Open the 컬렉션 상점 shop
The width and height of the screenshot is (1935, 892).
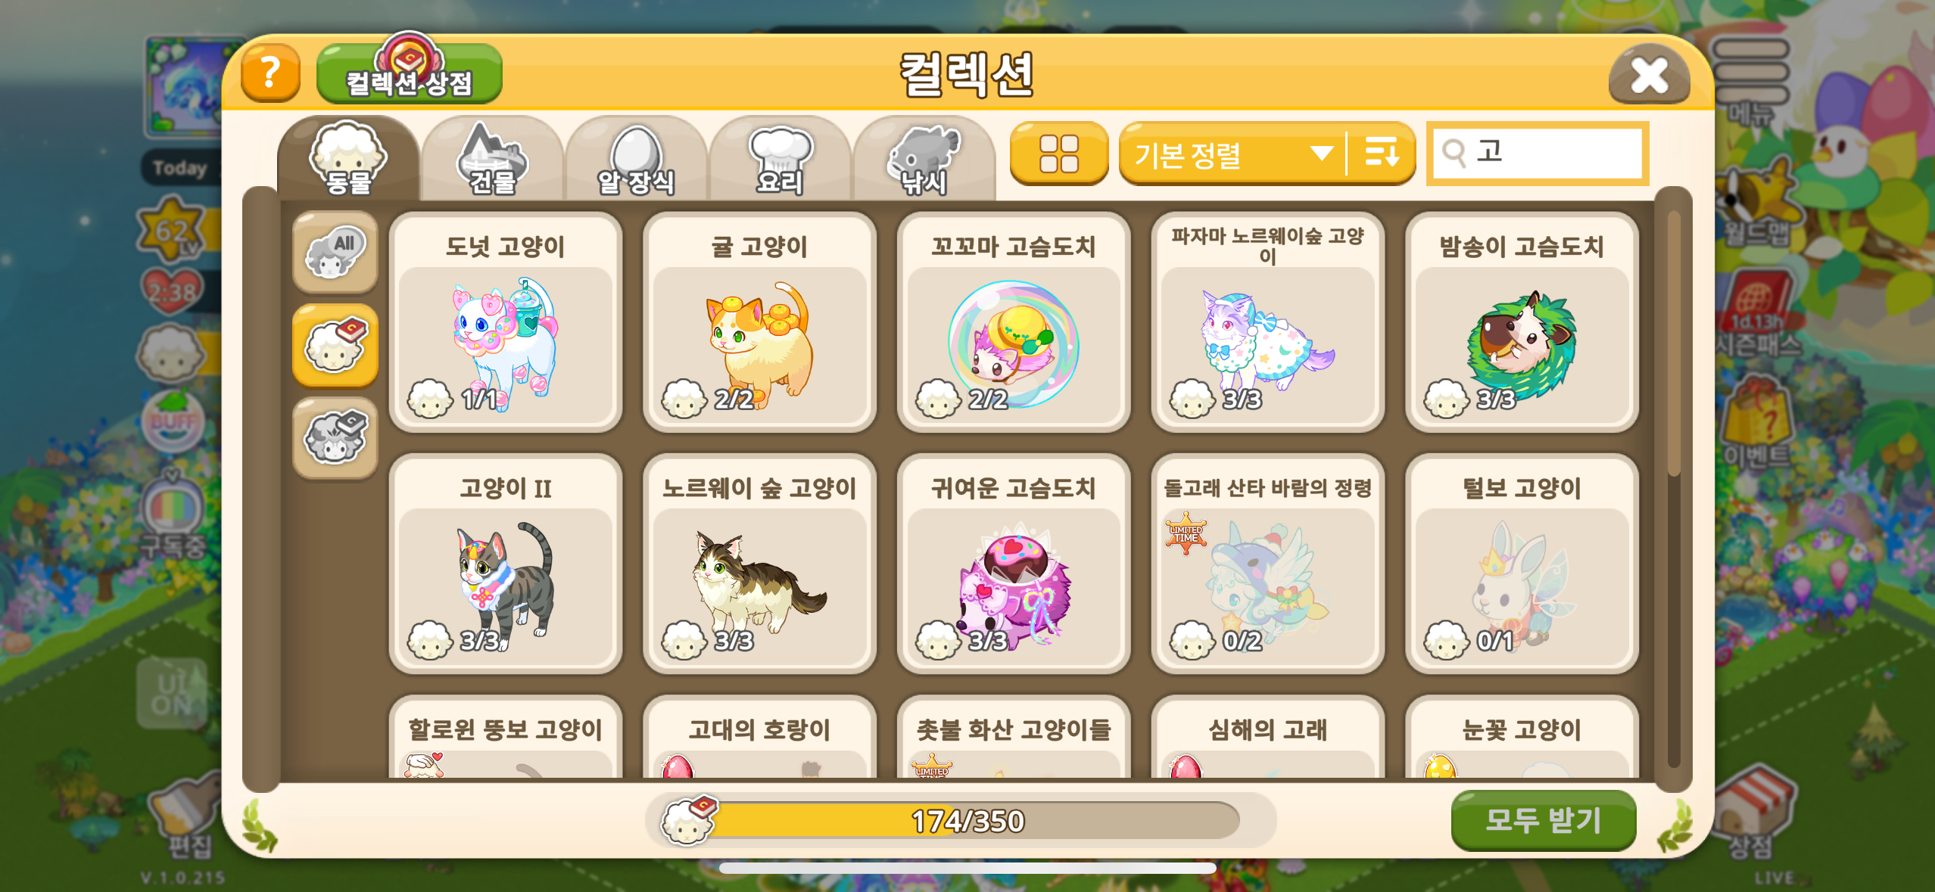tap(409, 73)
